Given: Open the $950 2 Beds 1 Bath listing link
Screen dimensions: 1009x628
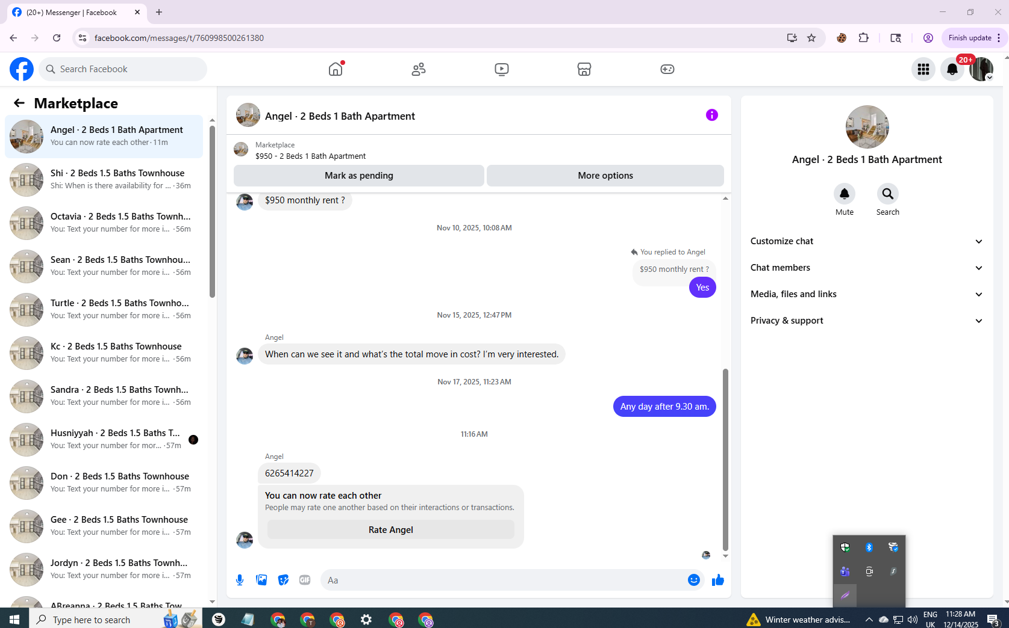Looking at the screenshot, I should point(310,156).
